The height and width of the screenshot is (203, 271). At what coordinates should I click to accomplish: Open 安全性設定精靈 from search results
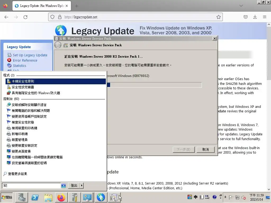(x=56, y=87)
